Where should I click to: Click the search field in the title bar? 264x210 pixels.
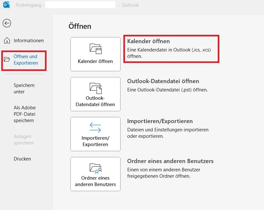point(80,4)
